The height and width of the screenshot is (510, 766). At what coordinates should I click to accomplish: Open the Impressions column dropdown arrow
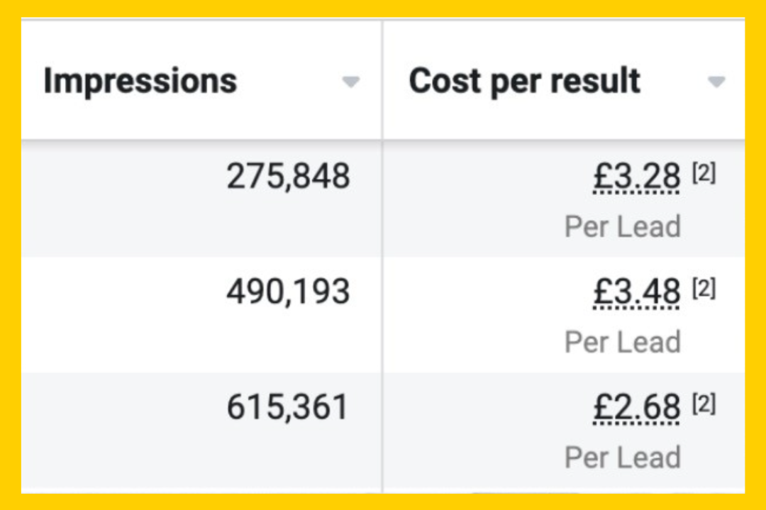pyautogui.click(x=350, y=82)
